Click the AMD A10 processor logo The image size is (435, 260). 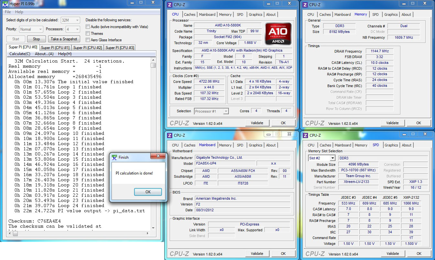click(x=278, y=34)
